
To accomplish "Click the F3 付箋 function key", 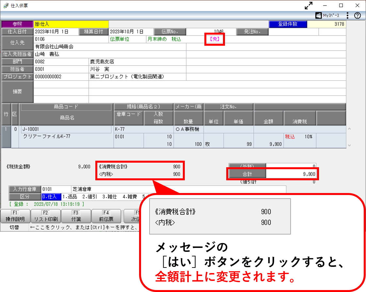I will [76, 216].
